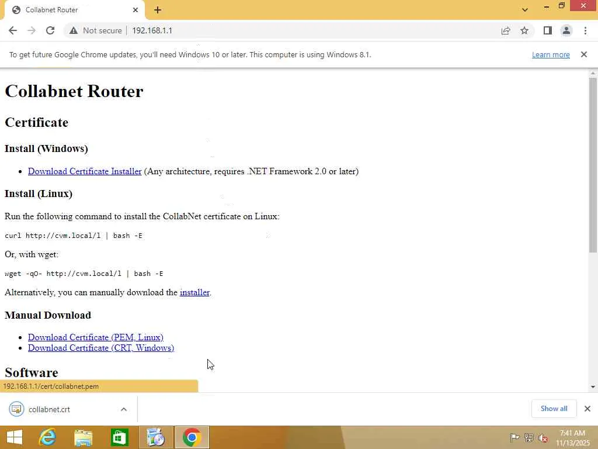Click Show all downloads button
Image resolution: width=598 pixels, height=449 pixels.
tap(554, 409)
